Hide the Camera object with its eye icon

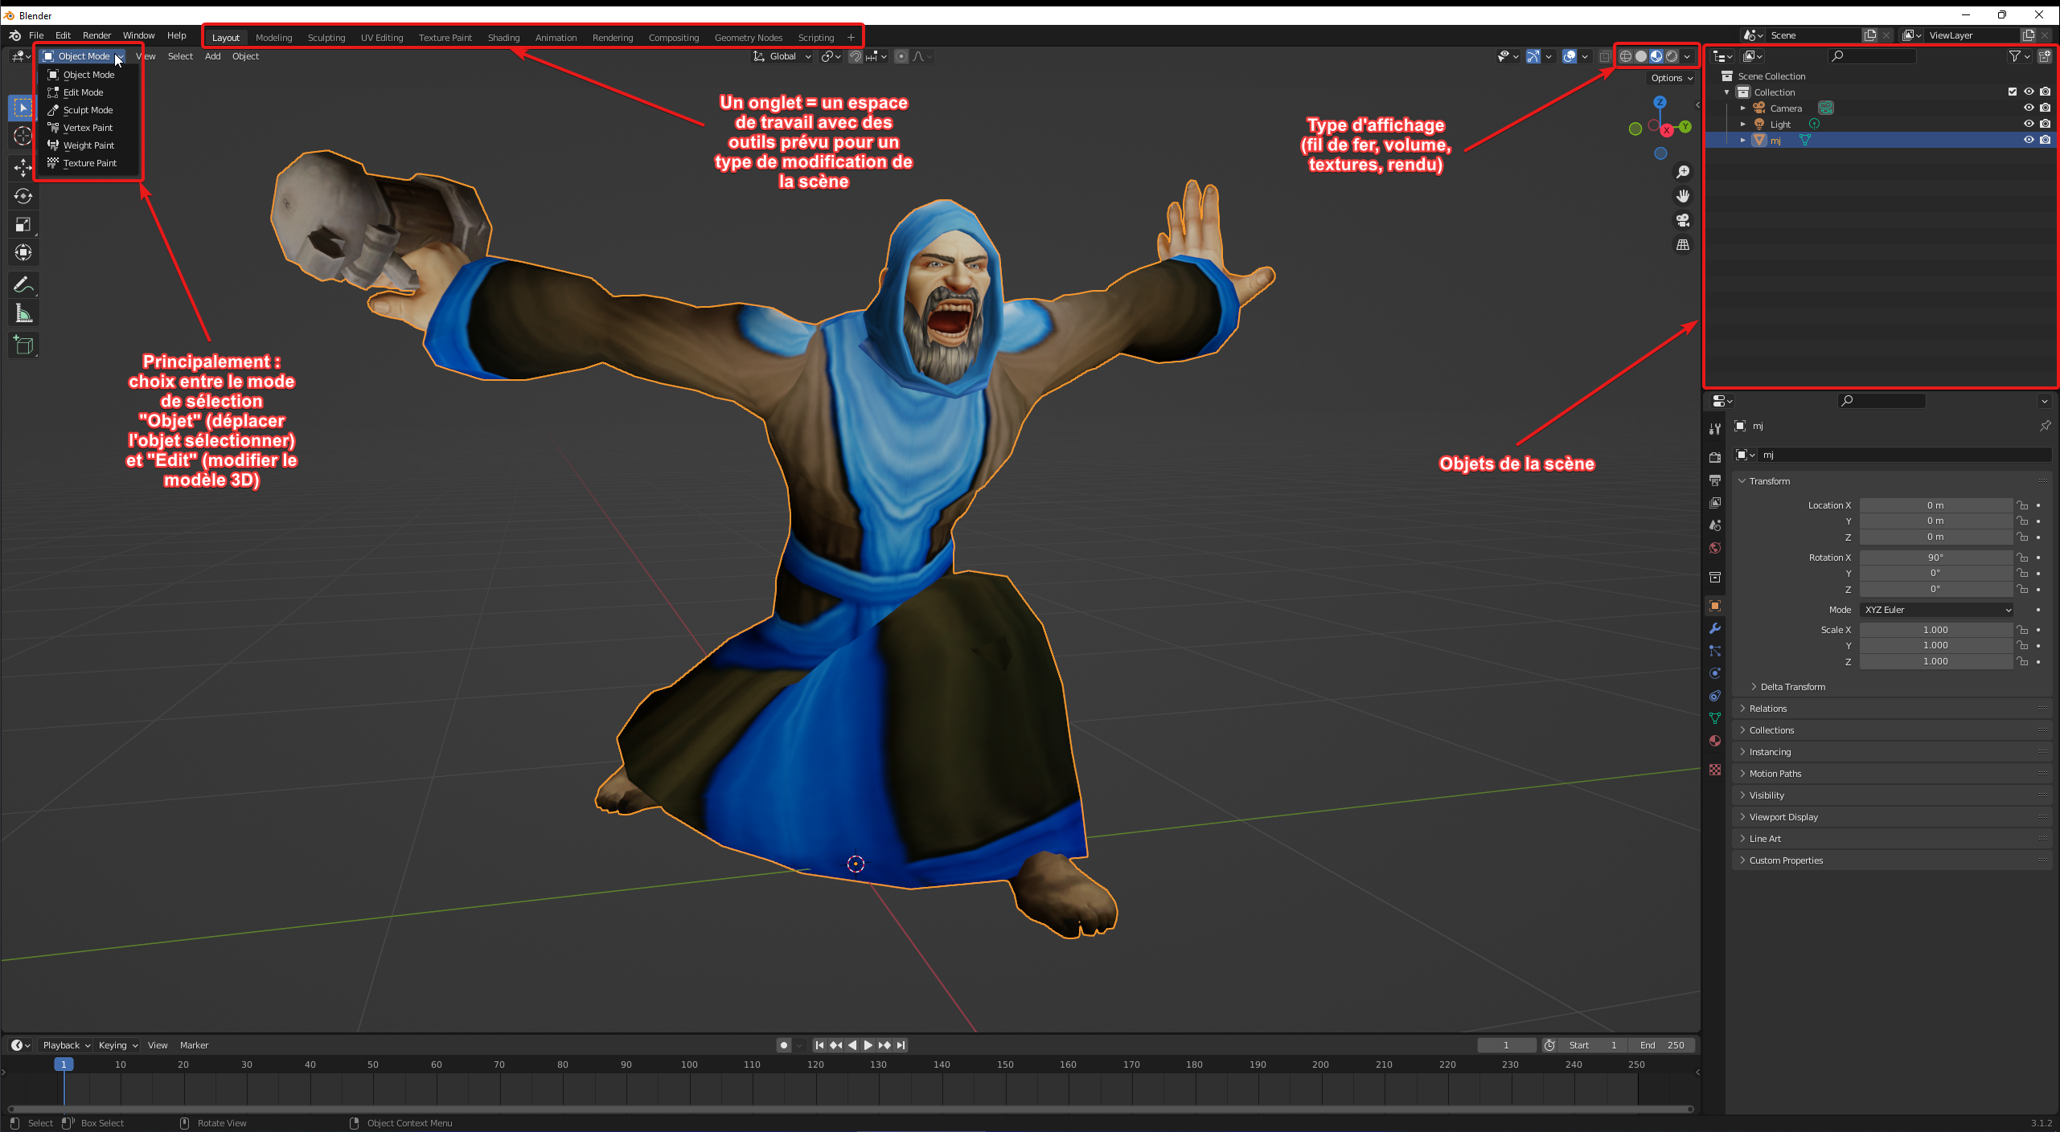[2029, 108]
